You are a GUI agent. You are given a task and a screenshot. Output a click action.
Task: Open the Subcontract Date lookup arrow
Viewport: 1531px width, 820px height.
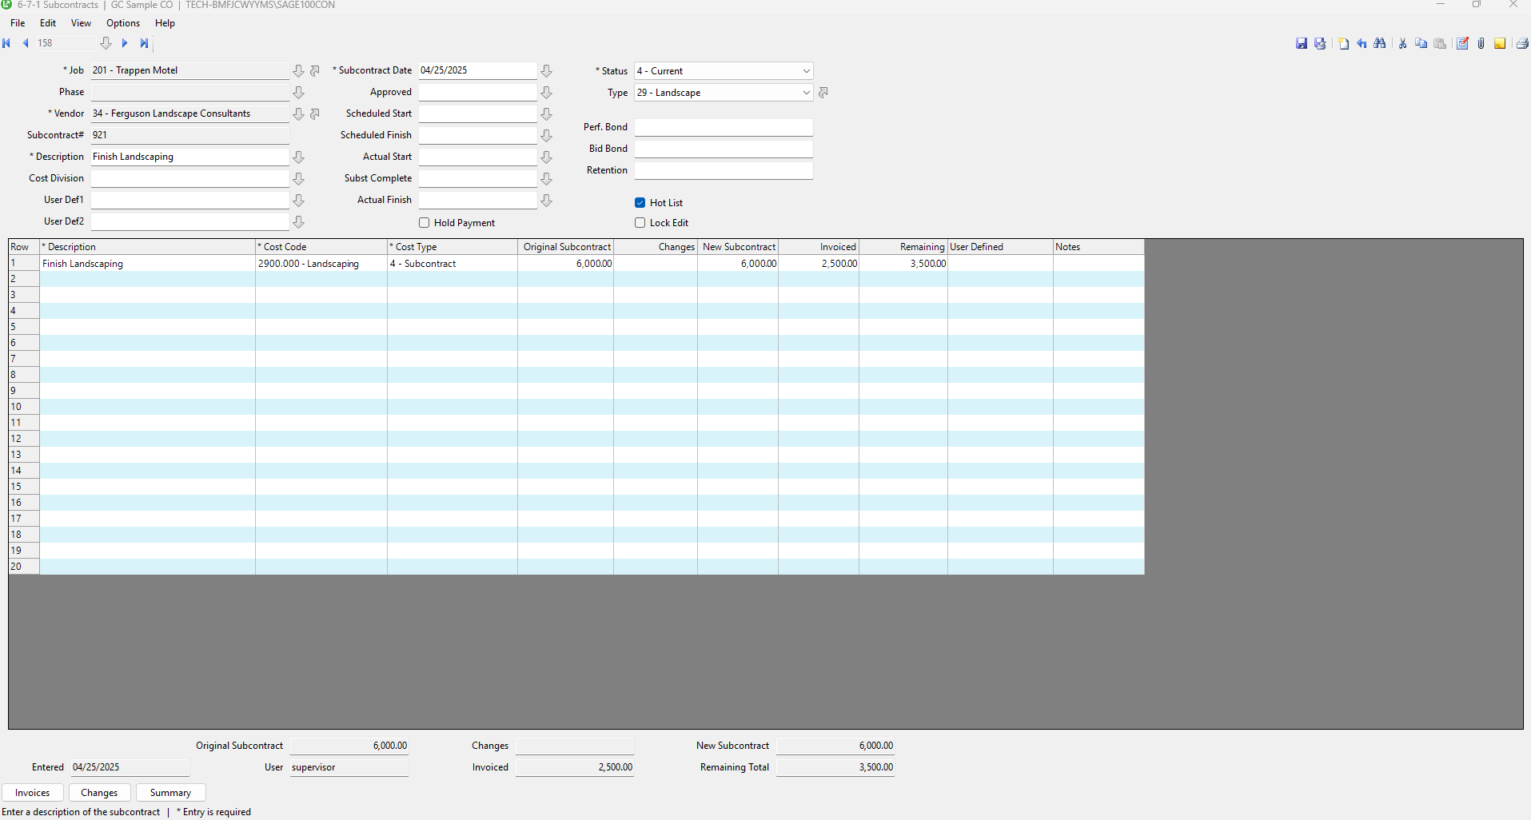[x=547, y=71]
